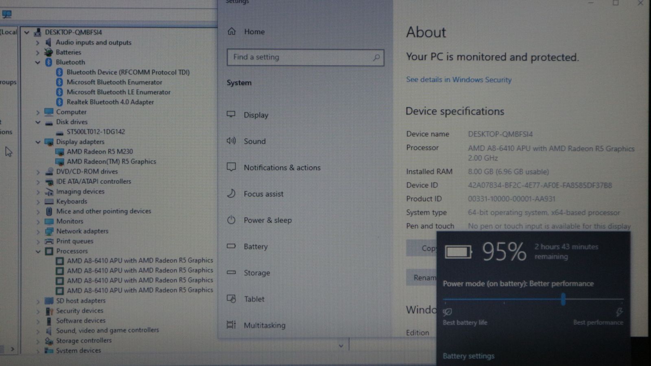Click the Sound speaker icon in Settings
The width and height of the screenshot is (651, 366).
231,141
